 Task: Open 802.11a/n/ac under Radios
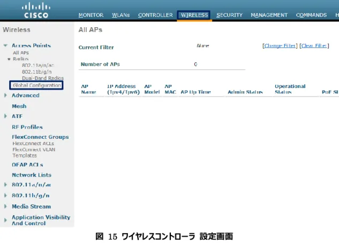pyautogui.click(x=38, y=65)
